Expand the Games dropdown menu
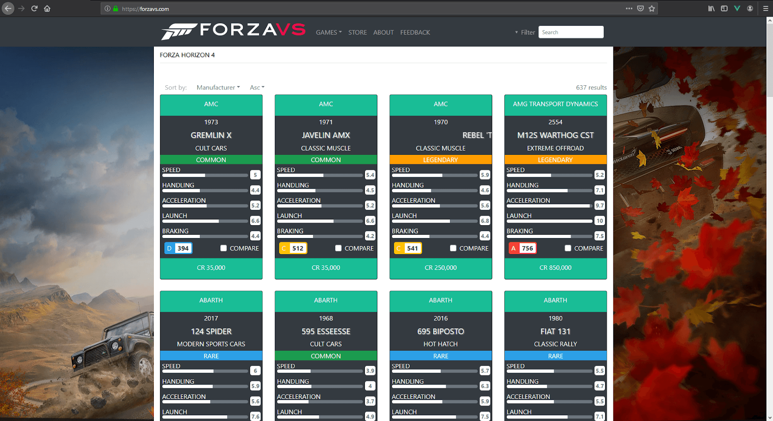 pos(329,32)
